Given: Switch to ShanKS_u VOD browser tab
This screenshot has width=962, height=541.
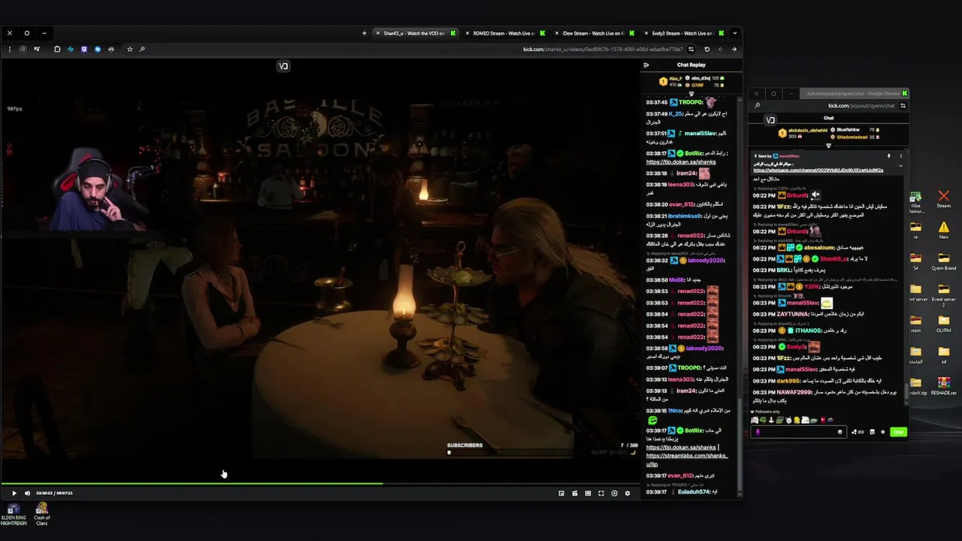Looking at the screenshot, I should point(414,33).
